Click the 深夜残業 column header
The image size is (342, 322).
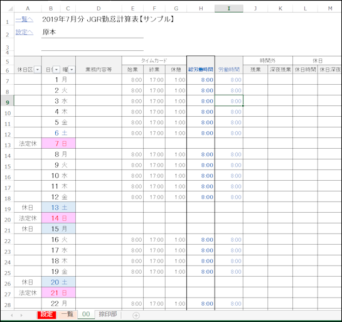[x=280, y=70]
